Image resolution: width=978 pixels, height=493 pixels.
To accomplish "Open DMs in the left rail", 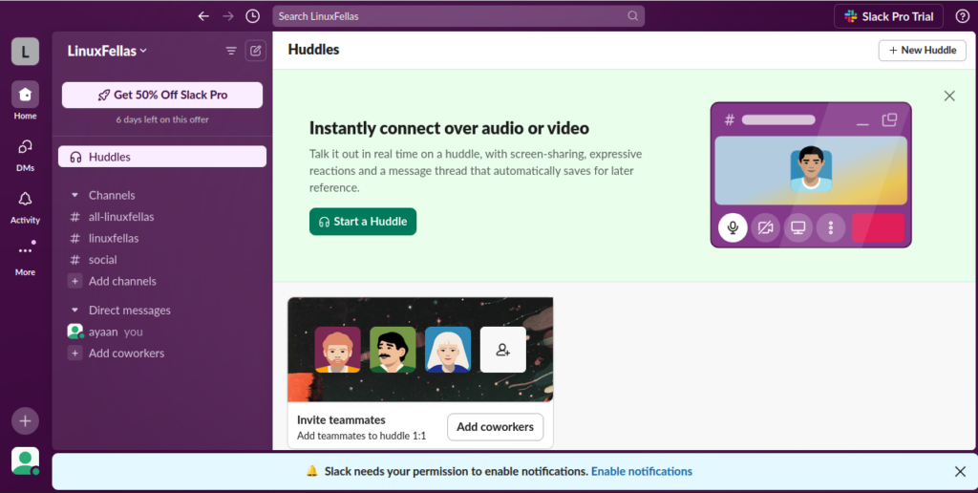I will (x=25, y=153).
